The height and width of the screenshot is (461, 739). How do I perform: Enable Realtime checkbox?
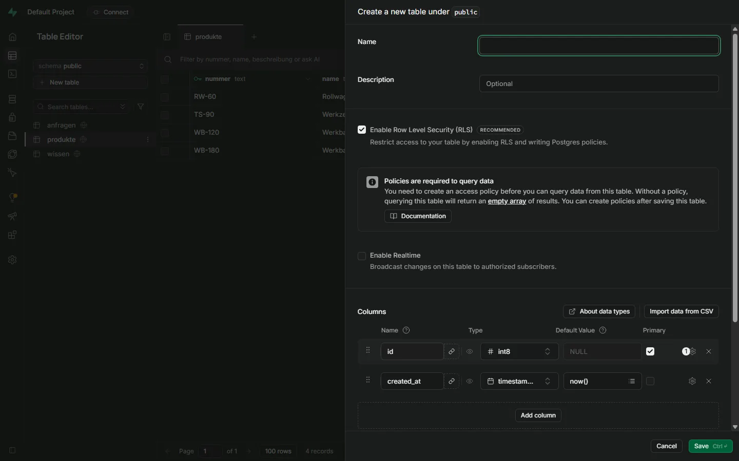362,256
